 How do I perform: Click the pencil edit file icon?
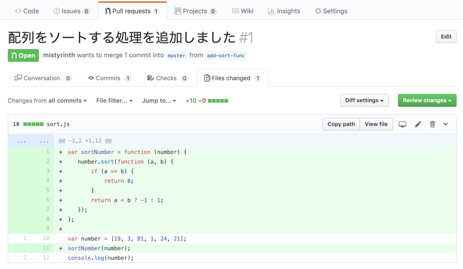coord(418,124)
